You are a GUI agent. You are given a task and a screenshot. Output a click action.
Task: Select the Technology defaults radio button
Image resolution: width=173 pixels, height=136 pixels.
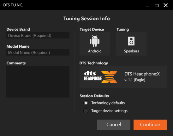(86, 103)
